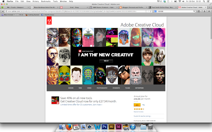Open the search engine selector dropdown
Screen dimensions: 212x132
pos(156,11)
